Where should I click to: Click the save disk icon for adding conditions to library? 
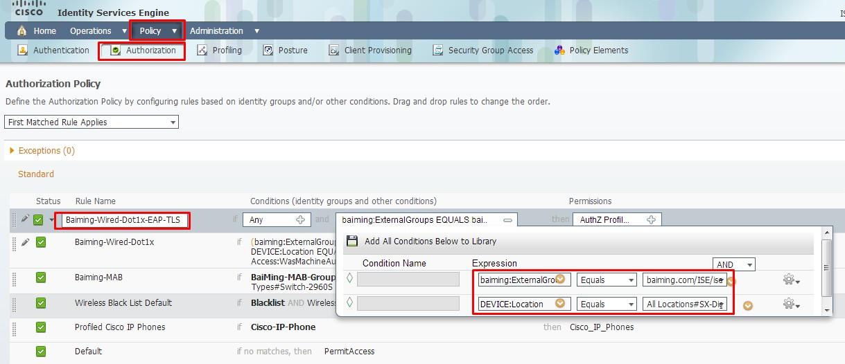tap(351, 242)
